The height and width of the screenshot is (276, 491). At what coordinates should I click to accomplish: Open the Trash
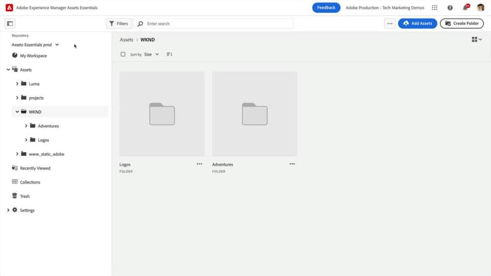tap(25, 196)
